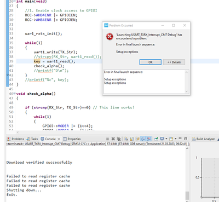219x202 pixels.
Task: Remove launch with the single X icon
Action: tap(113, 139)
